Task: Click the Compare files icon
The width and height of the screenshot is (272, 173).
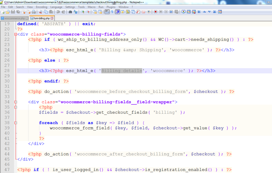Action: tap(189, 12)
